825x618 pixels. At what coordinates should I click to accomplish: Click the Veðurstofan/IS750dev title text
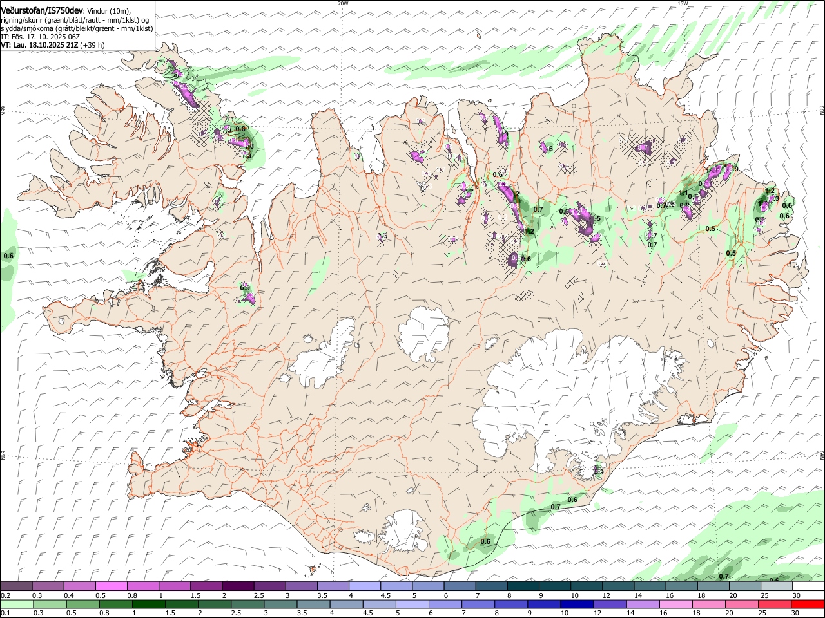click(42, 10)
